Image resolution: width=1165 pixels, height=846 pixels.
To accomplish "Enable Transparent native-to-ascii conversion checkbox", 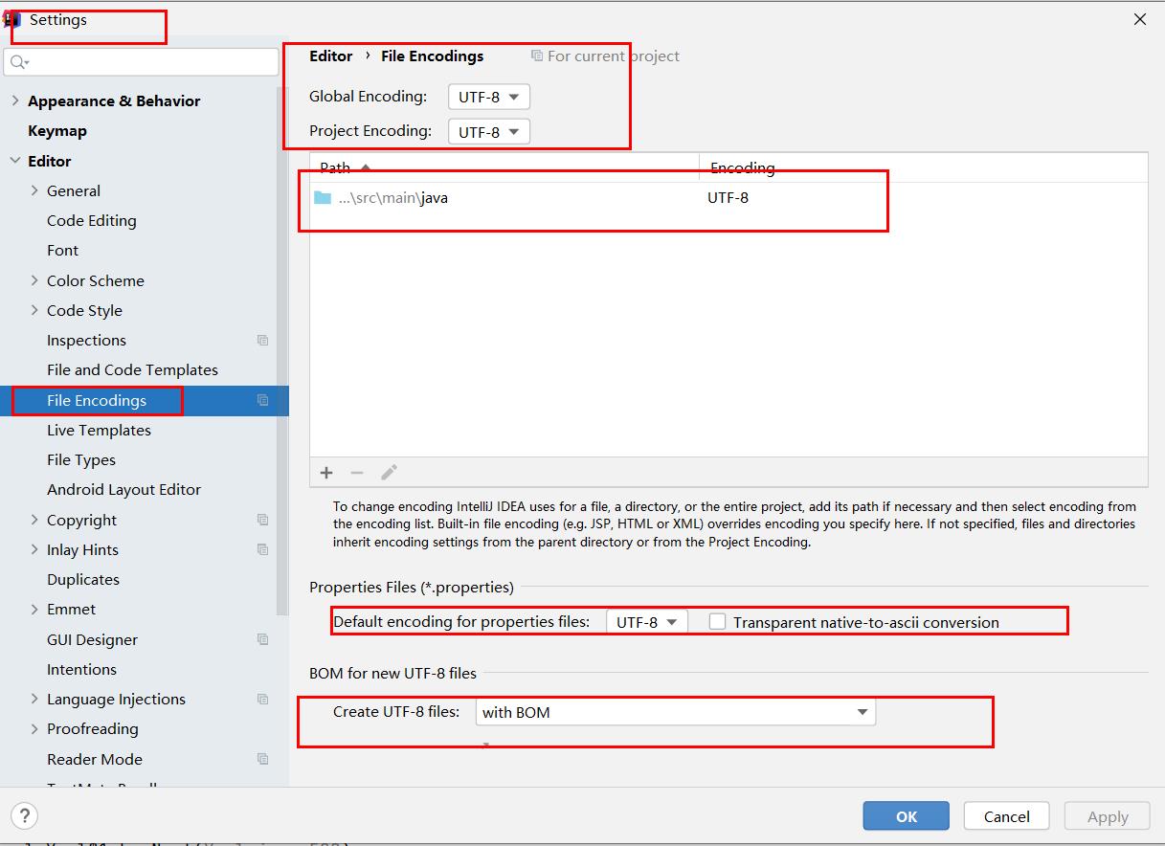I will (x=717, y=621).
